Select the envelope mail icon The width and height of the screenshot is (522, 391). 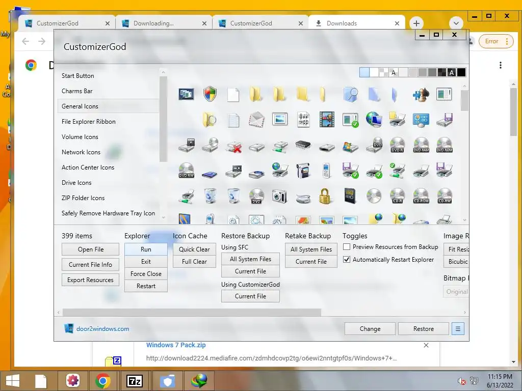(256, 119)
